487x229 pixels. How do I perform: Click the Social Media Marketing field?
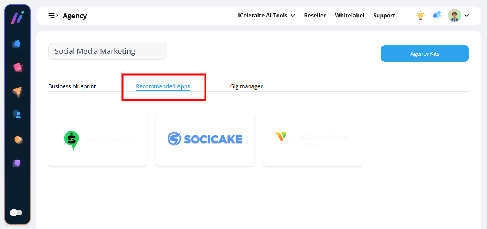pyautogui.click(x=108, y=51)
